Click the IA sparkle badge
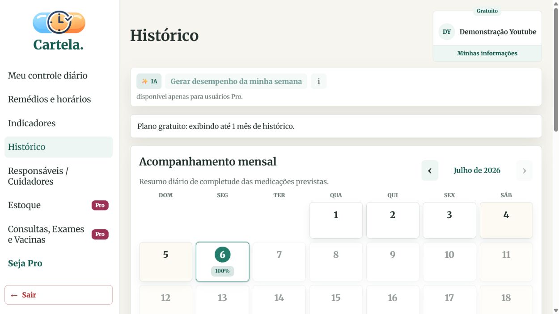Image resolution: width=559 pixels, height=314 pixels. coord(149,81)
